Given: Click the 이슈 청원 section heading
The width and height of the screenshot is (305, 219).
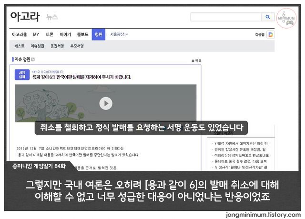Looking at the screenshot, I should [22, 60].
